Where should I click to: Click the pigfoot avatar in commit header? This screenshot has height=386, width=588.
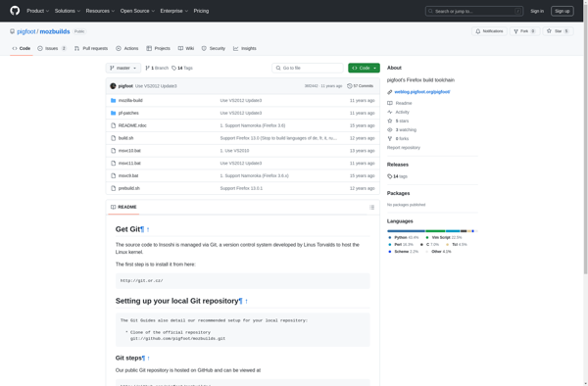113,86
